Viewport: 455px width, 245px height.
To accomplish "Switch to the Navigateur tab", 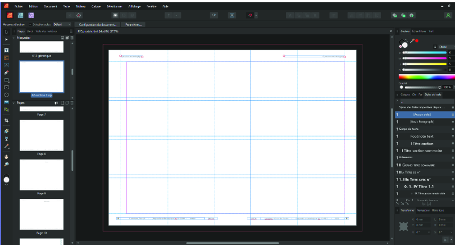I will click(x=423, y=210).
